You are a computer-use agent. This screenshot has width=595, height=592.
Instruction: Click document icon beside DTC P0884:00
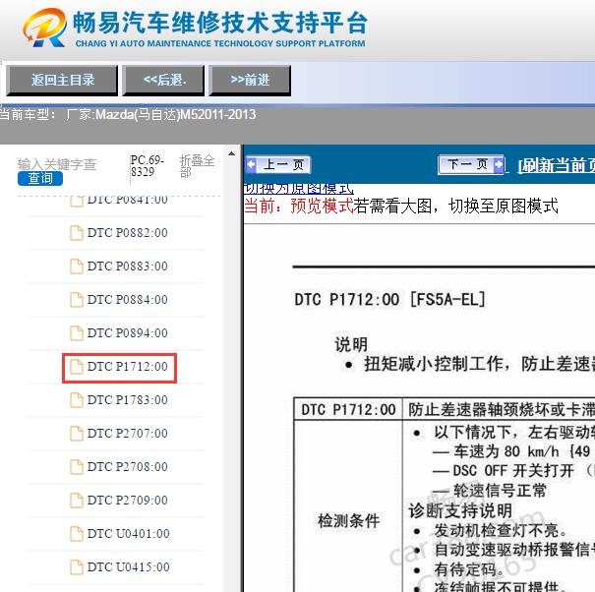tap(77, 299)
